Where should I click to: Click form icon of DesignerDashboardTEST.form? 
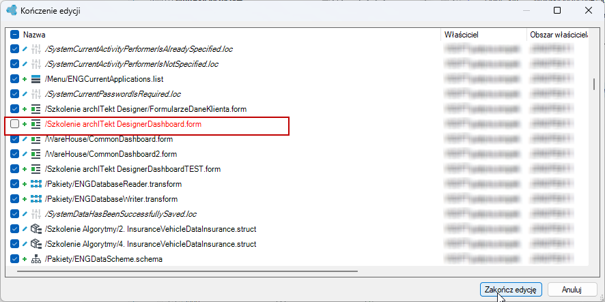tap(36, 169)
